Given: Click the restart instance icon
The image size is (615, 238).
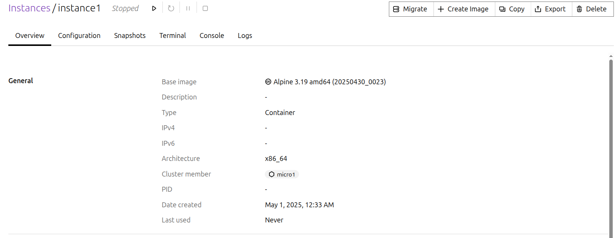Looking at the screenshot, I should 171,8.
